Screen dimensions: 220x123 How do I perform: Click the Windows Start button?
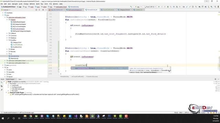tap(3, 118)
